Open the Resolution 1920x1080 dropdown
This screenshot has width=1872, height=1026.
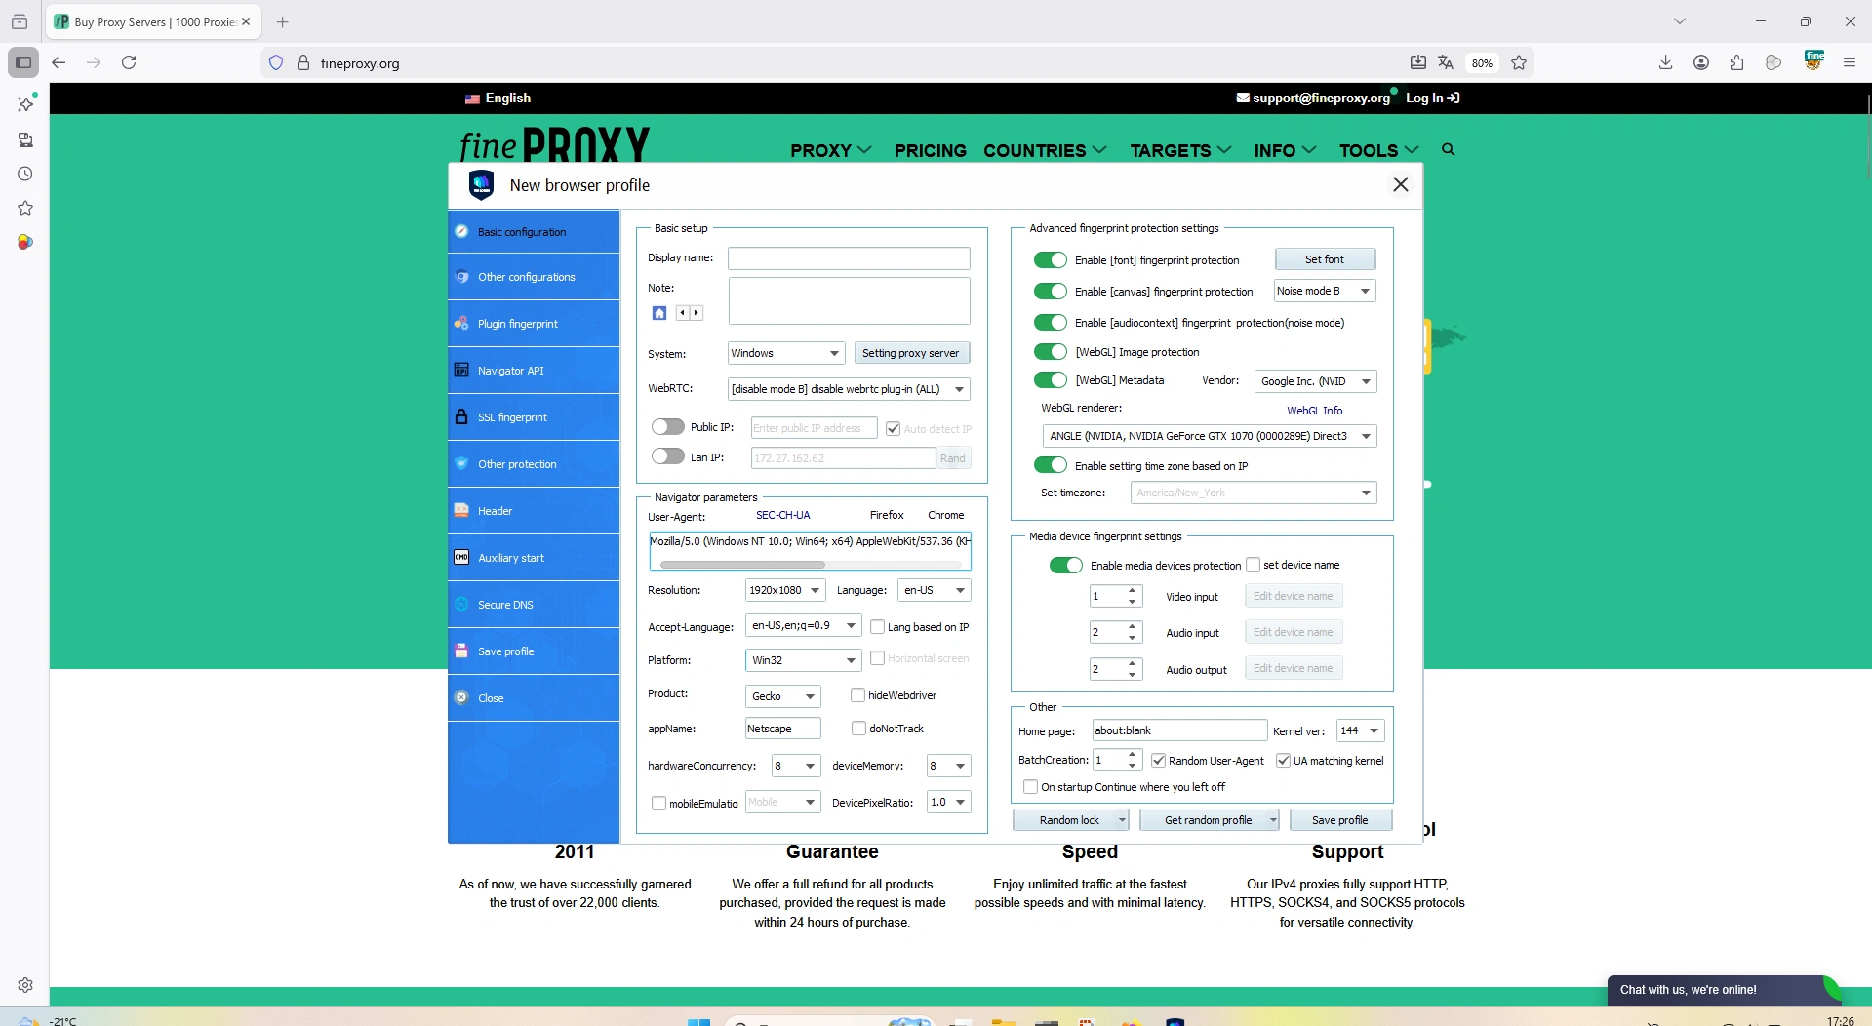pos(785,590)
